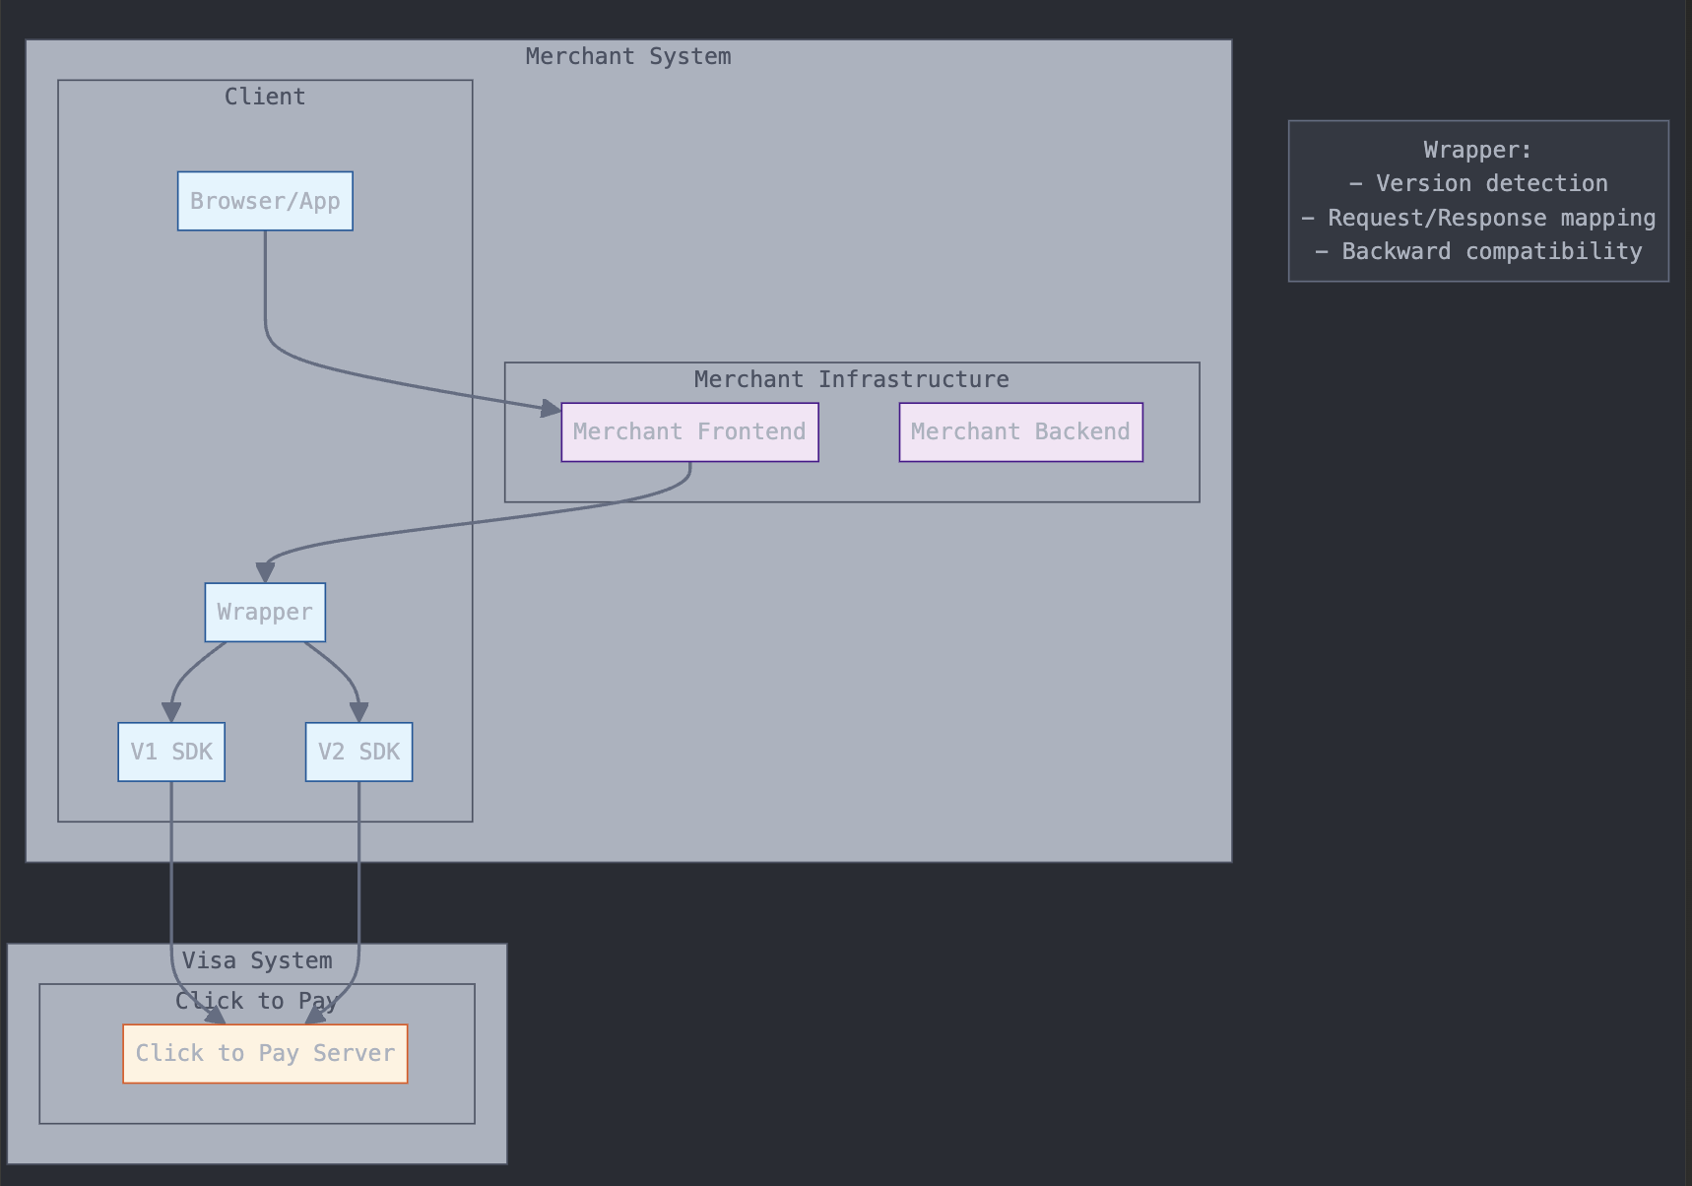Viewport: 1692px width, 1186px height.
Task: Select the Merchant Frontend node
Action: click(688, 431)
